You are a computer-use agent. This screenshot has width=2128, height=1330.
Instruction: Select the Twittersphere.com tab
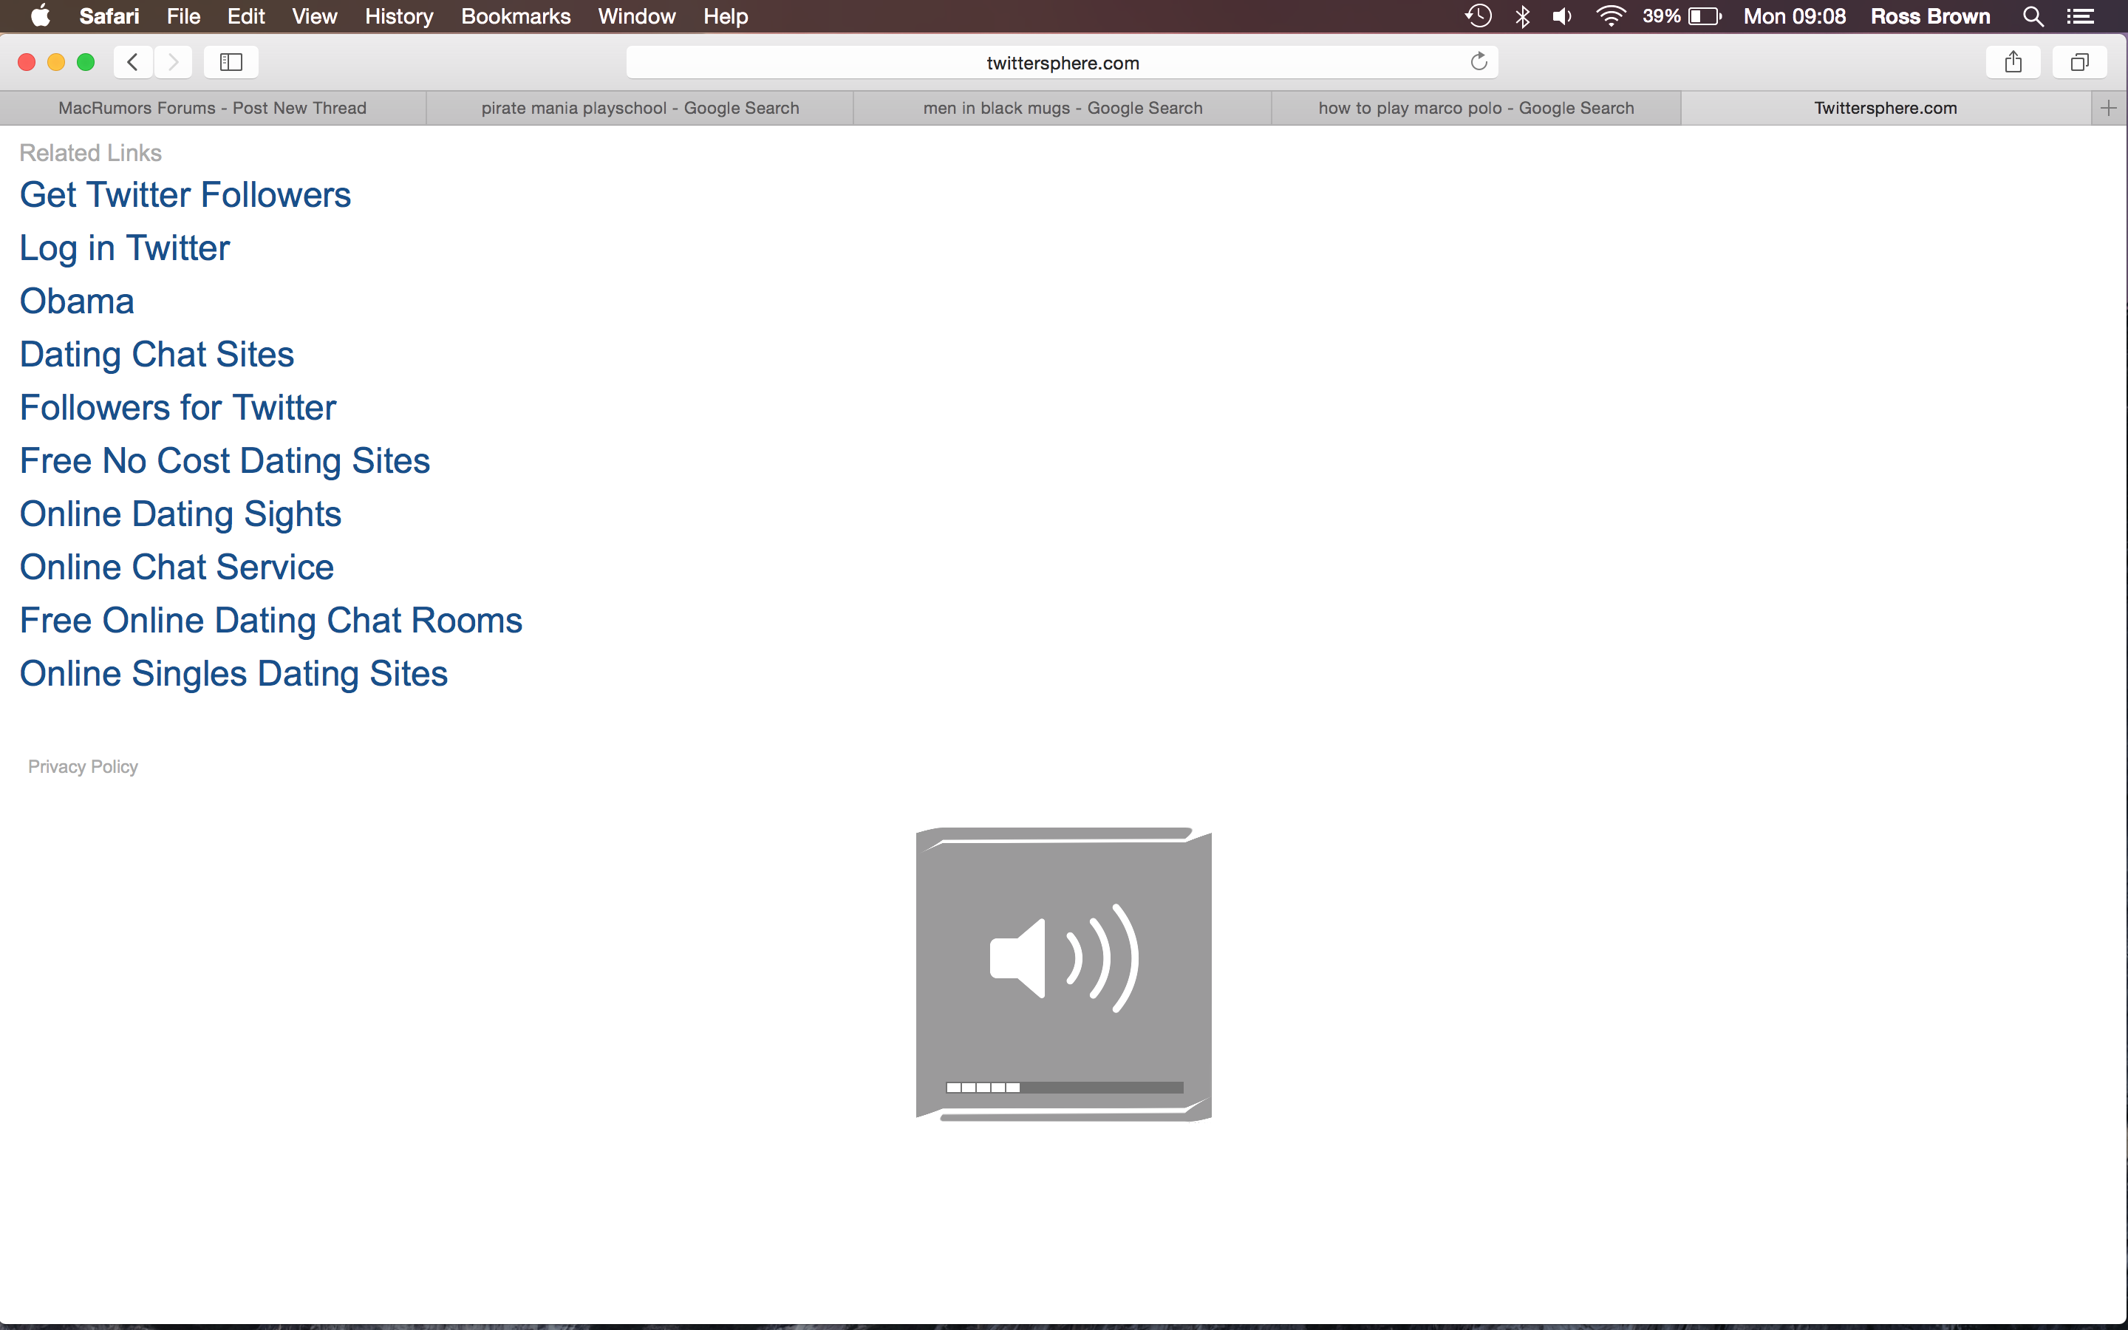pyautogui.click(x=1886, y=108)
